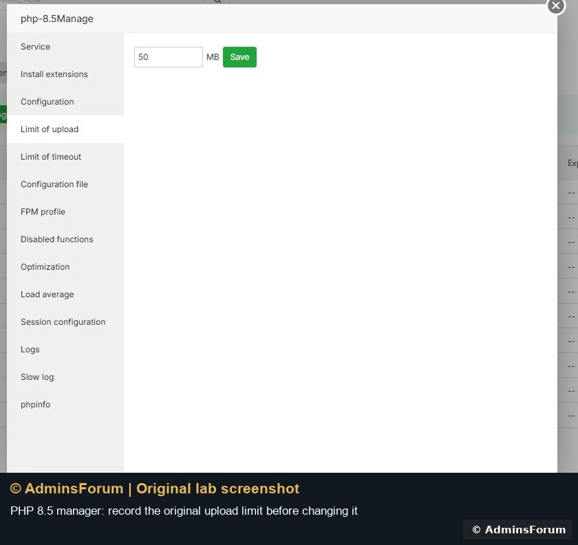Image resolution: width=578 pixels, height=545 pixels.
Task: Show the Logs tab
Action: (65, 350)
